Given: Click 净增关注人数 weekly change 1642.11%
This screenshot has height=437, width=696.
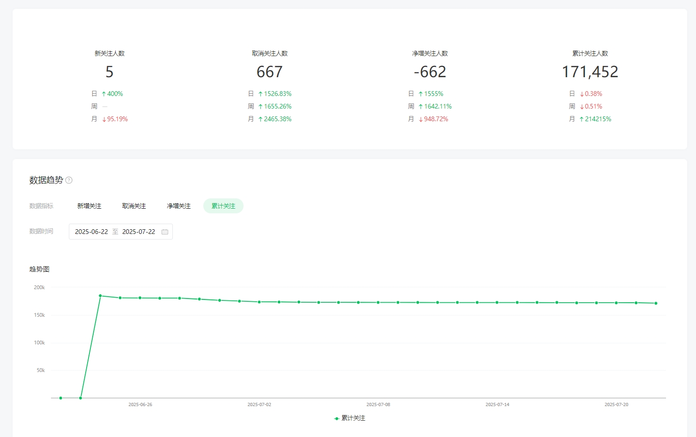Looking at the screenshot, I should (x=435, y=107).
